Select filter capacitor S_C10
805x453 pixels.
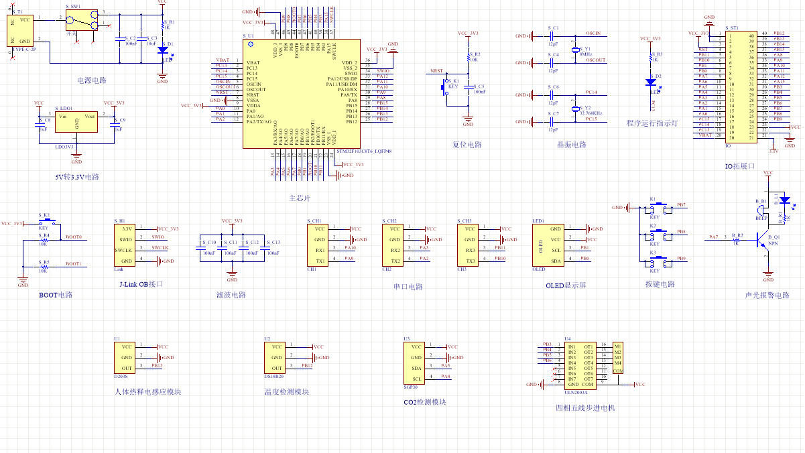[x=200, y=247]
